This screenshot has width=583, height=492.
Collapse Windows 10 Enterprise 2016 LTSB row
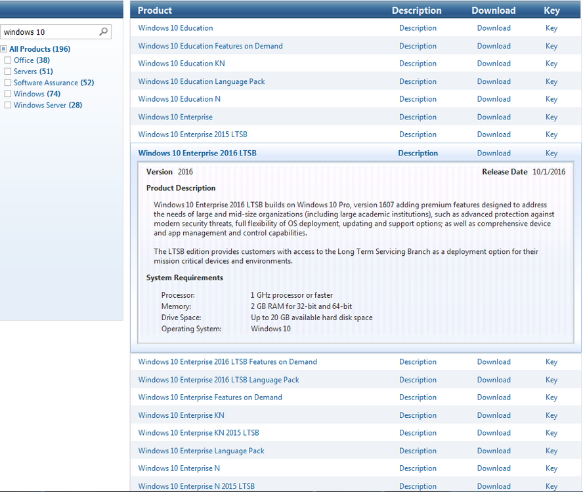click(x=198, y=153)
